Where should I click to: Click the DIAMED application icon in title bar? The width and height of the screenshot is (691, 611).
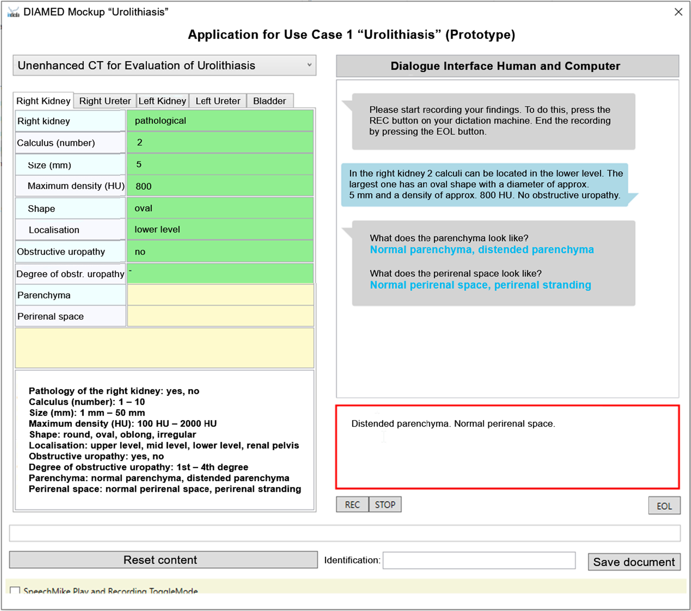click(x=13, y=12)
